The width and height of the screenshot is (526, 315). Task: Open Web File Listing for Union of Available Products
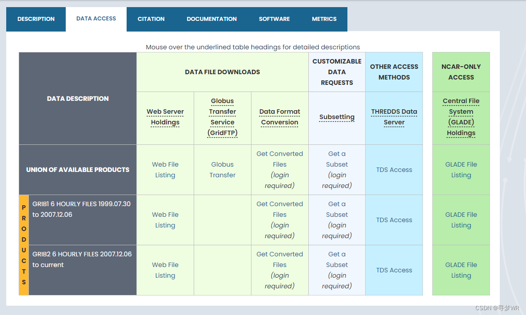tap(165, 170)
